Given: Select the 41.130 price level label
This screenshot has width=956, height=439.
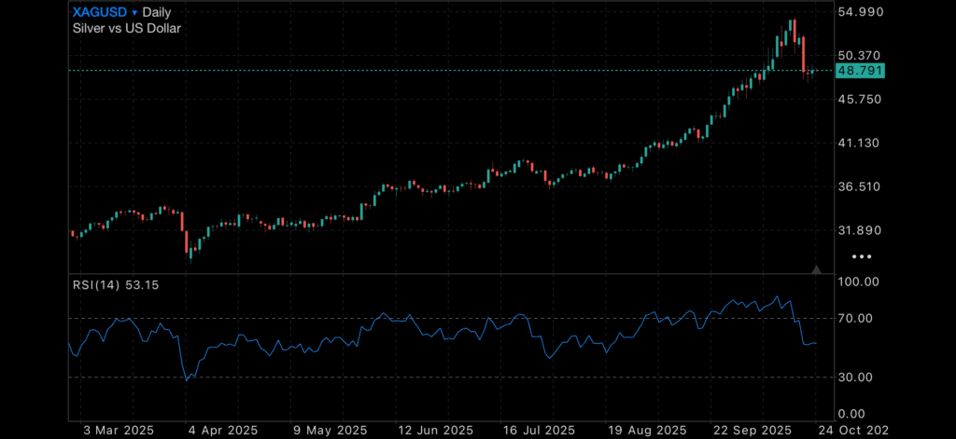Looking at the screenshot, I should click(861, 143).
